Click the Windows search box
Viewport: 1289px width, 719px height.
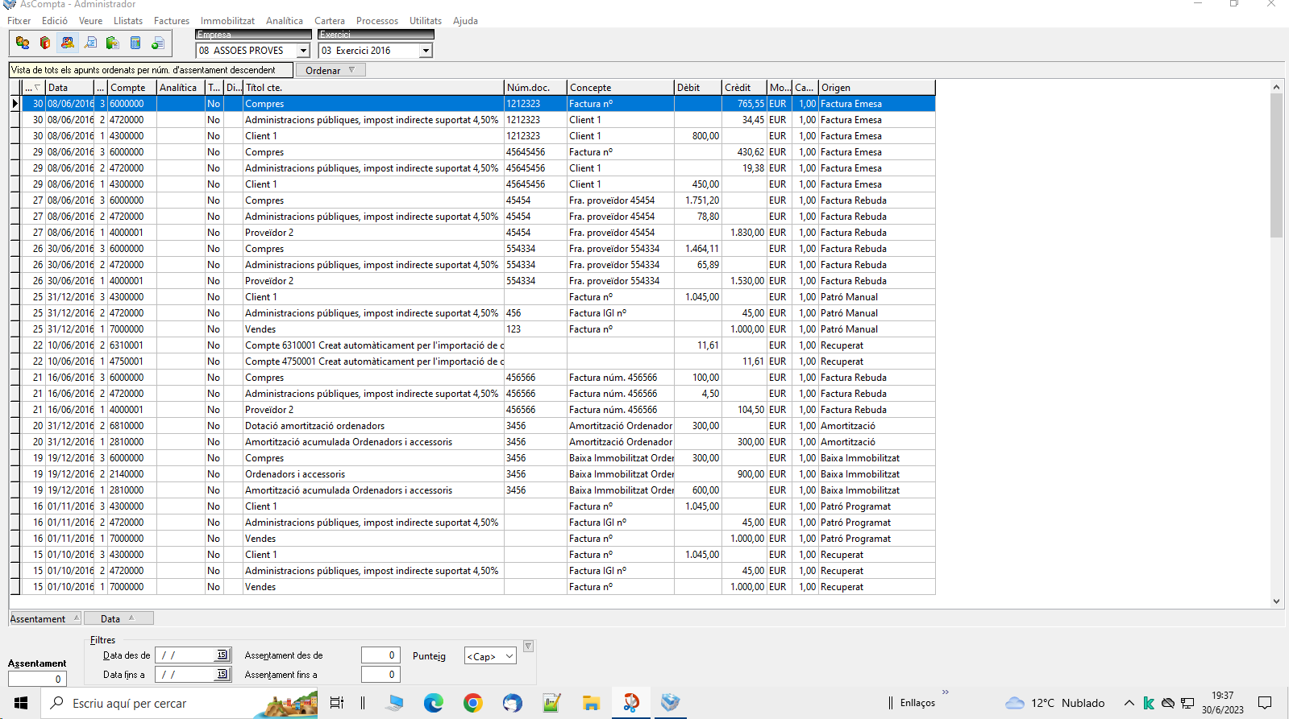click(x=178, y=703)
